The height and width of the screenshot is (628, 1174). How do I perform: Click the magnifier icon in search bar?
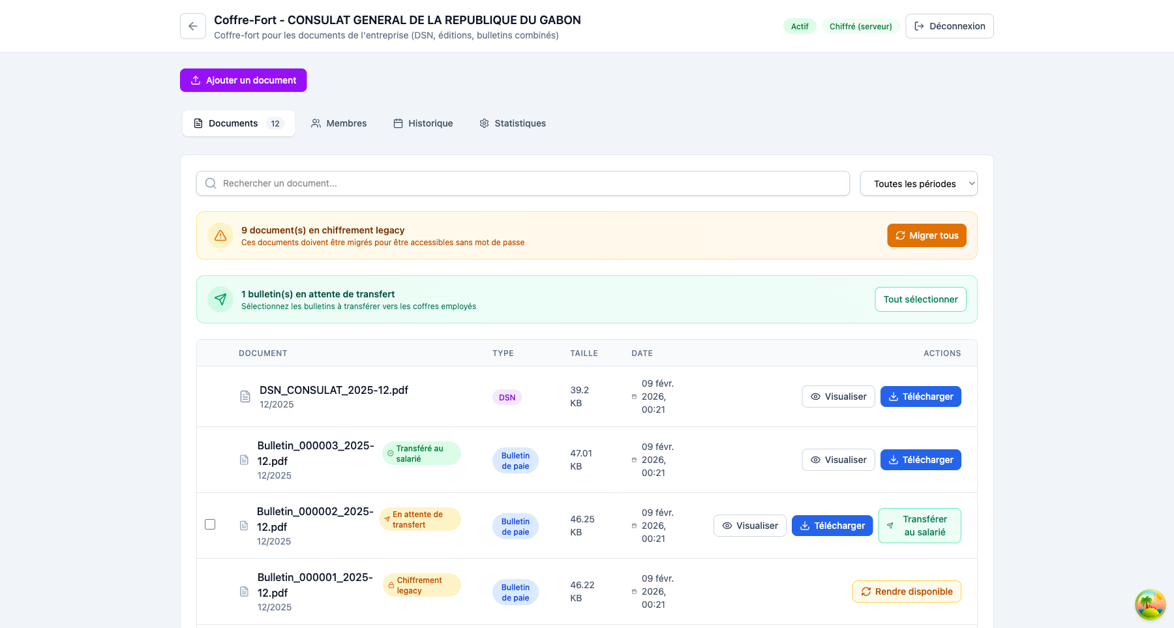pos(211,183)
